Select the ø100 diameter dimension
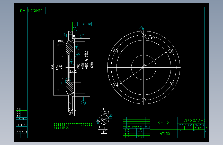This screenshot has height=145, width=223. (78, 66)
